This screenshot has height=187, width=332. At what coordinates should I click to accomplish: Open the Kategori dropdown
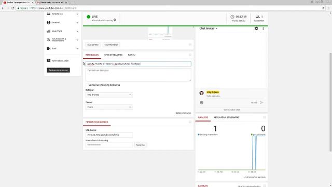pyautogui.click(x=109, y=95)
